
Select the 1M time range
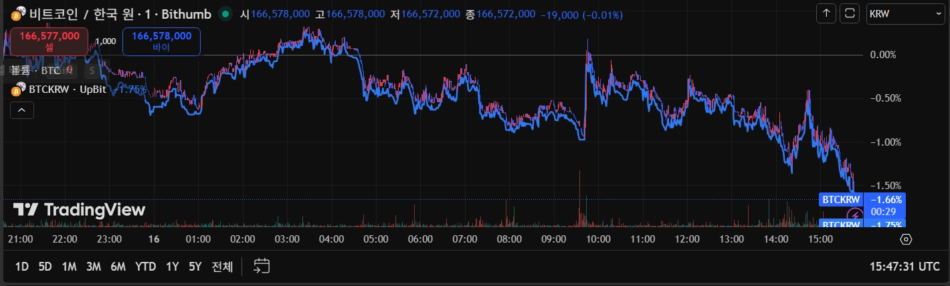point(69,267)
